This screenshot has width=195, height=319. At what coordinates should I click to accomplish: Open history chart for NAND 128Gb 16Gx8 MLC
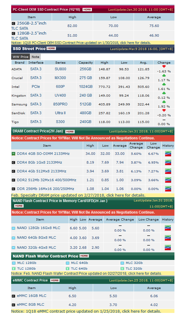[168, 228]
